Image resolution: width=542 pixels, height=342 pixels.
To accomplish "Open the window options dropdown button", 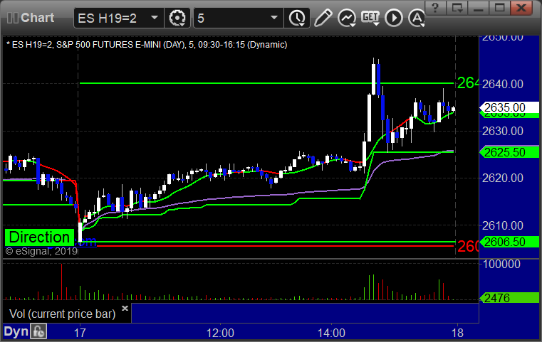I will [x=457, y=7].
